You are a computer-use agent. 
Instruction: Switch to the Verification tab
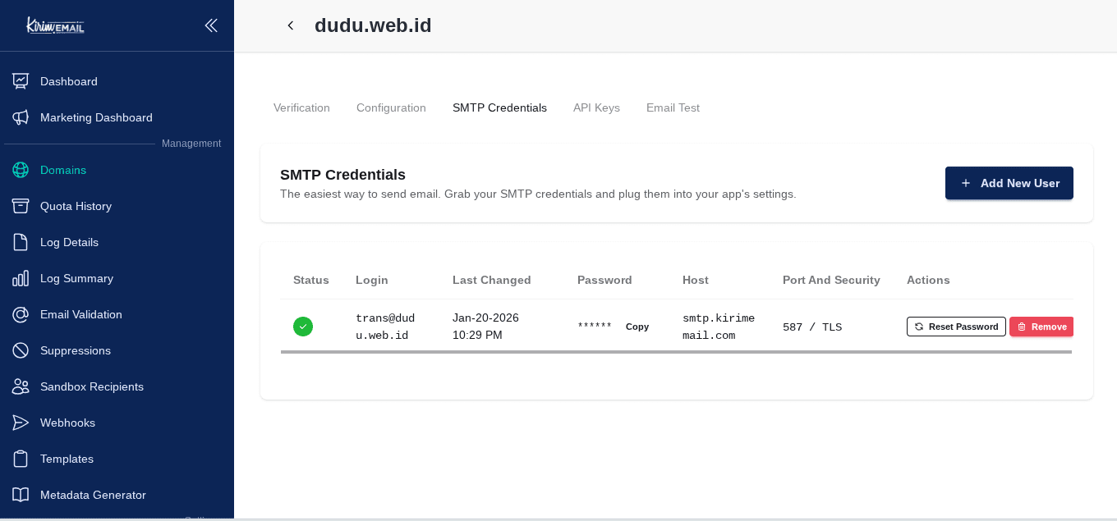click(x=301, y=107)
